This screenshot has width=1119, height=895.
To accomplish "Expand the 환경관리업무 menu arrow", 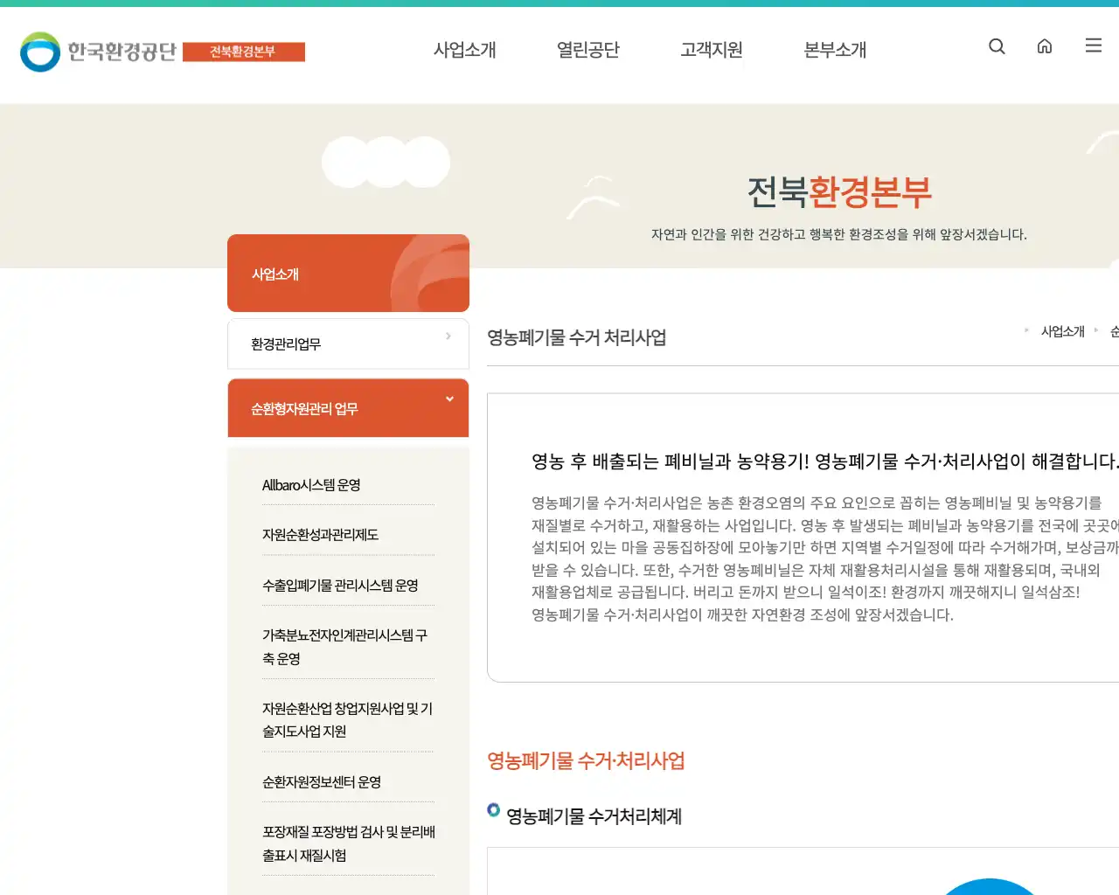I will [448, 336].
